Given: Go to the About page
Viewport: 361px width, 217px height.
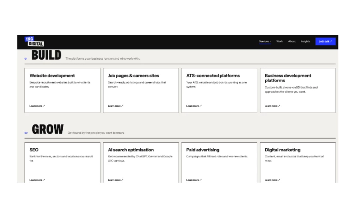Looking at the screenshot, I should [292, 41].
